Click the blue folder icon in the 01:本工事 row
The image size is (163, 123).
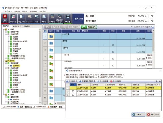(51, 36)
